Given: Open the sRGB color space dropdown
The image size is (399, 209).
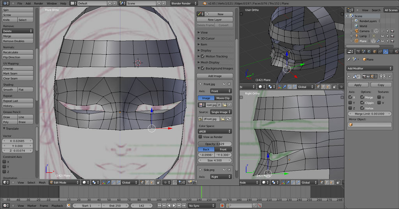Looking at the screenshot, I should [x=215, y=132].
